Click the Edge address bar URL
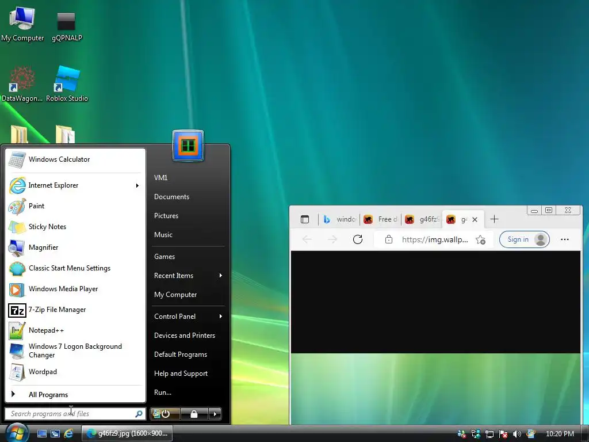The image size is (589, 442). pos(435,240)
